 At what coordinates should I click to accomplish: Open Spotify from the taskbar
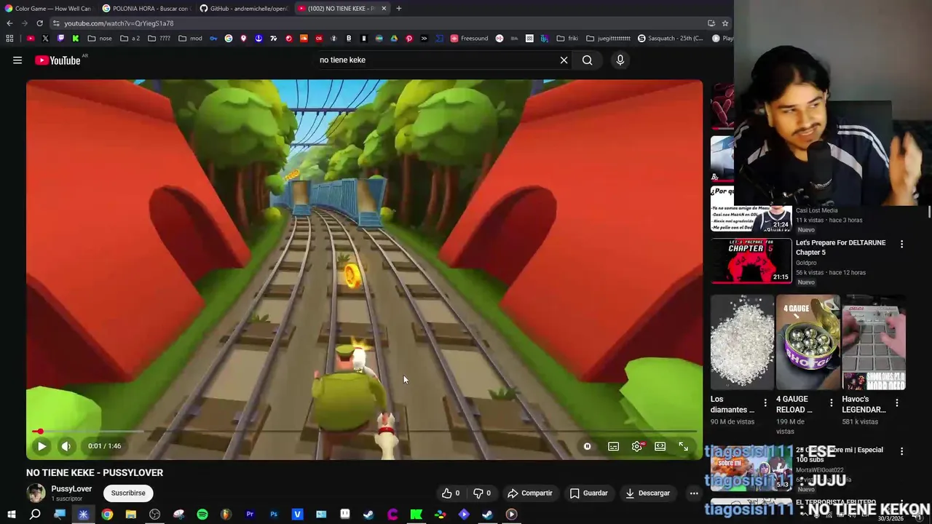202,515
